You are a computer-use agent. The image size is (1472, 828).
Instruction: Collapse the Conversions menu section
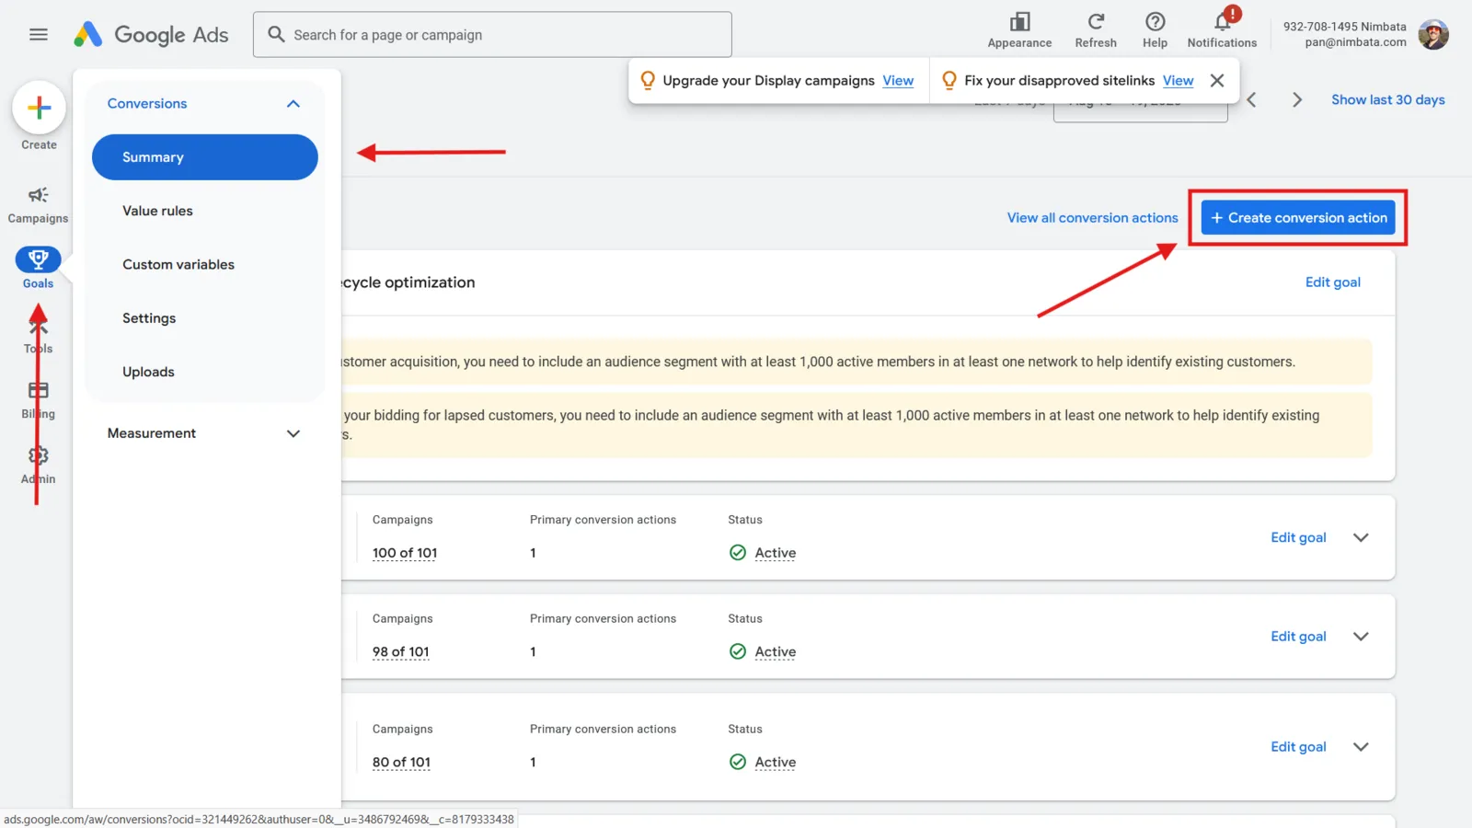293,103
